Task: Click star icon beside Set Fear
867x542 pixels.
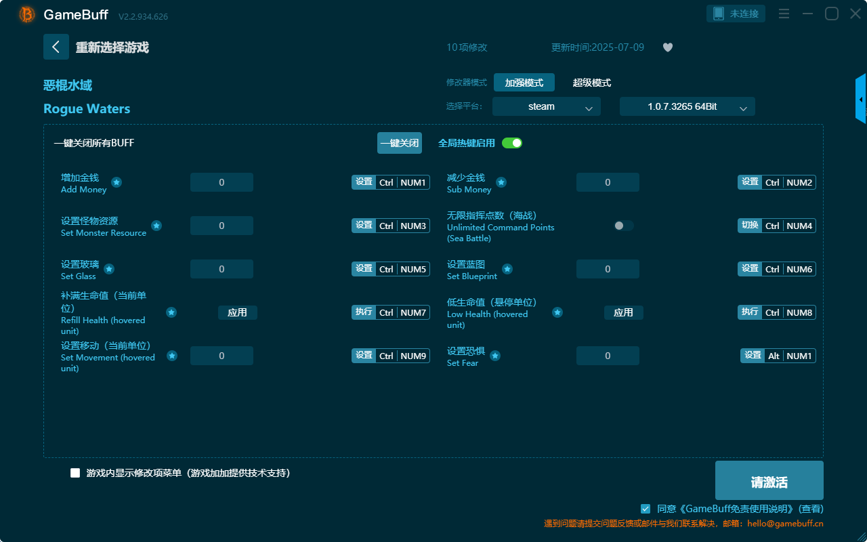Action: coord(495,356)
